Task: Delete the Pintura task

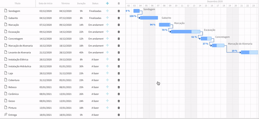Action: [x=118, y=108]
